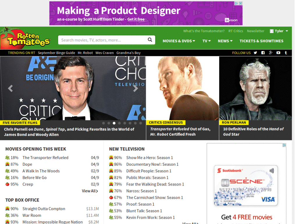Open September Binge Guide trending link

point(56,53)
